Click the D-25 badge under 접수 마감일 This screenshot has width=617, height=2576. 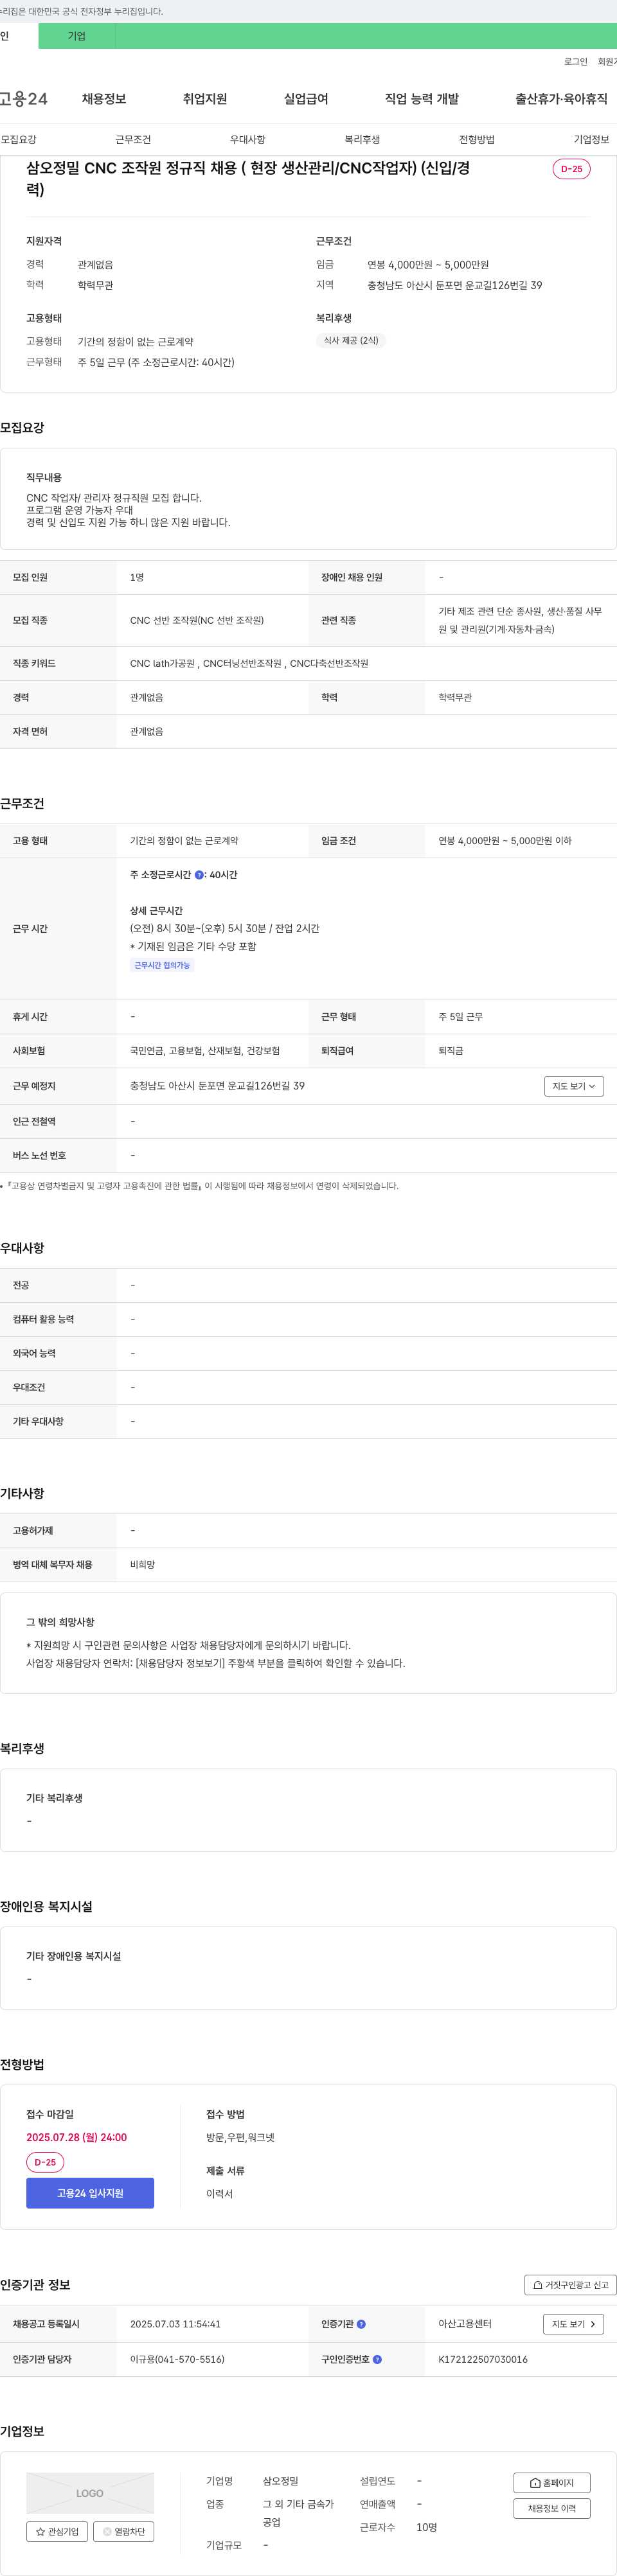[x=45, y=2162]
